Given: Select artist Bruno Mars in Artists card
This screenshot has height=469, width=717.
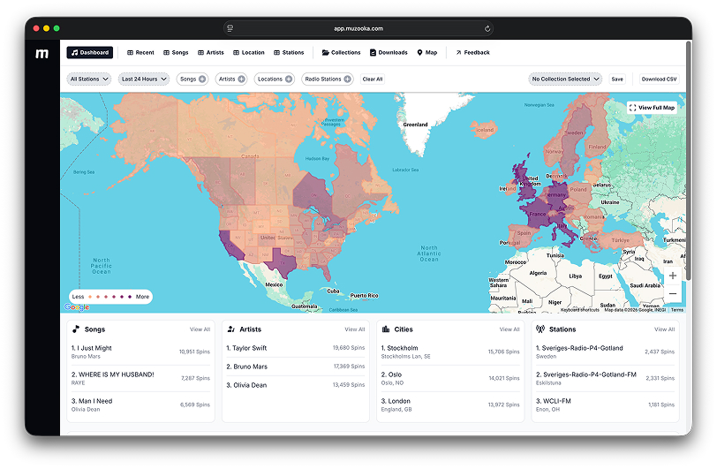Looking at the screenshot, I should 296,367.
